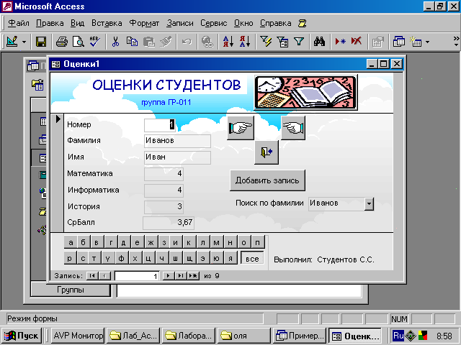The image size is (461, 345).
Task: Go to first record navigation button
Action: (x=92, y=276)
